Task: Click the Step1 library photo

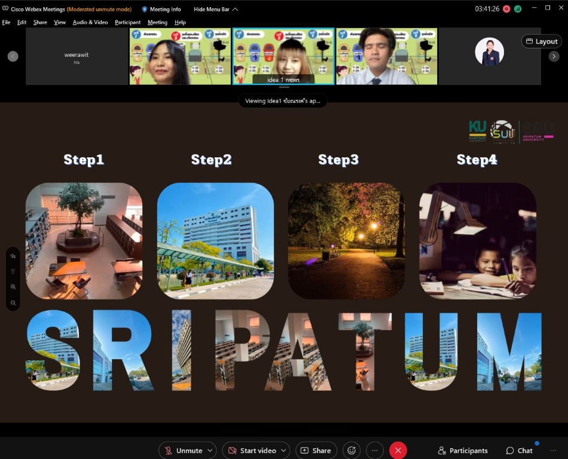Action: point(84,241)
